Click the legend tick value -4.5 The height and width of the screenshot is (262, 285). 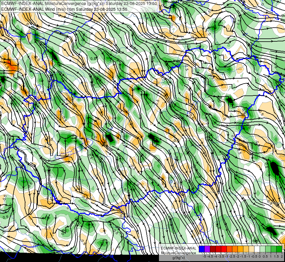pyautogui.click(x=210, y=256)
